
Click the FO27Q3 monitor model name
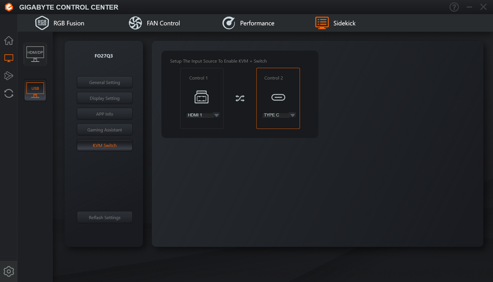coord(104,56)
